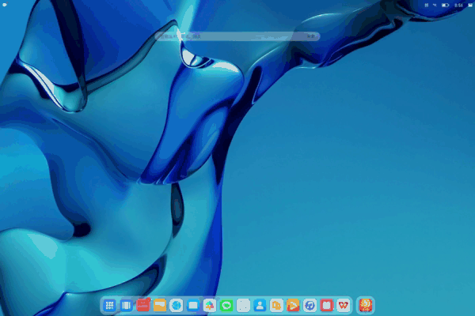
Task: Click the blue window icon beside browser
Action: [x=193, y=305]
